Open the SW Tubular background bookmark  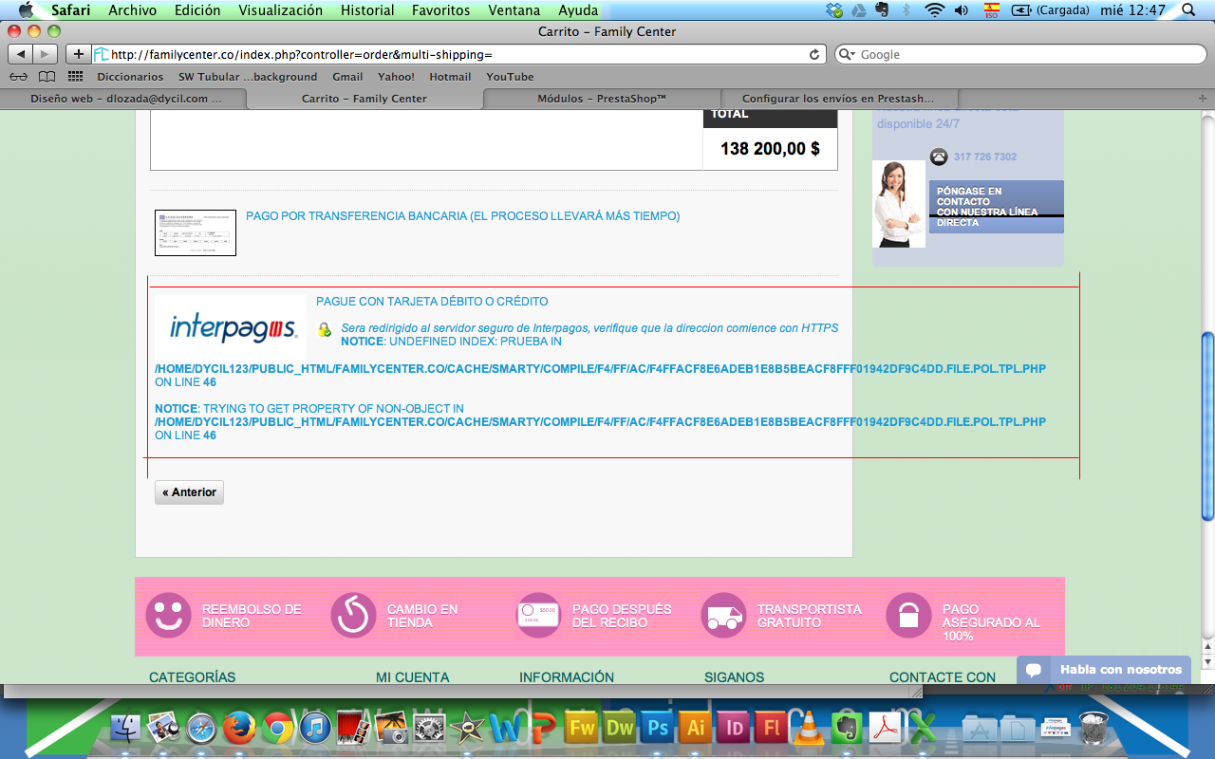(x=248, y=77)
